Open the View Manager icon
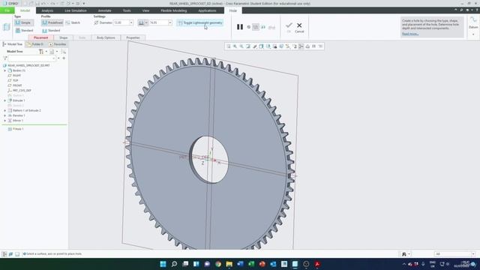Image resolution: width=480 pixels, height=270 pixels. point(274,46)
